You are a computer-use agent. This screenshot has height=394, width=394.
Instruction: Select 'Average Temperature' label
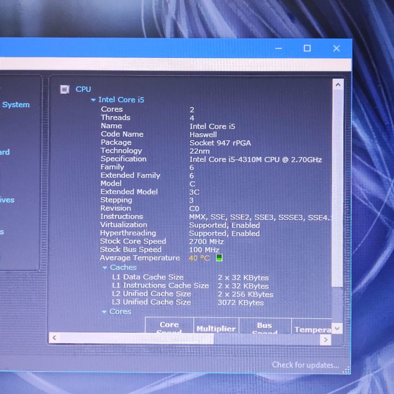140,258
